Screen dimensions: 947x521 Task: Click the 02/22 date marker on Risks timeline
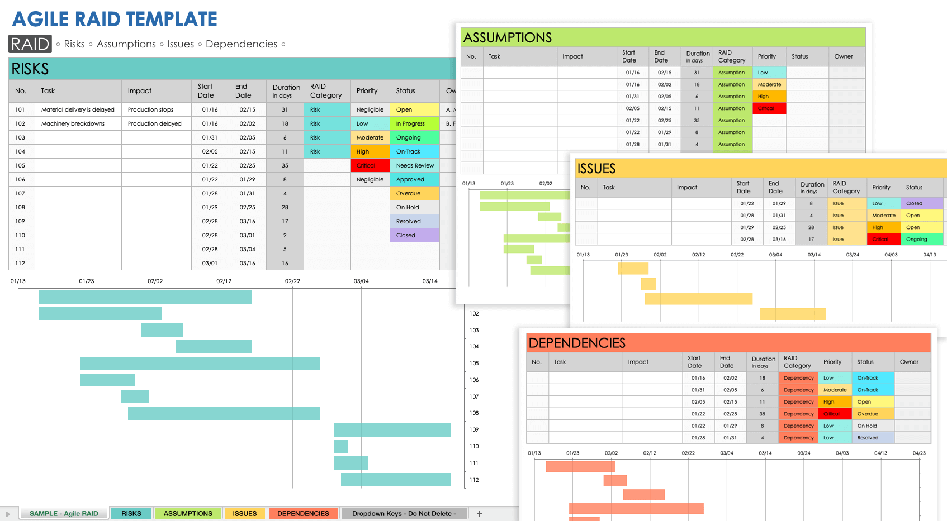[x=292, y=281]
